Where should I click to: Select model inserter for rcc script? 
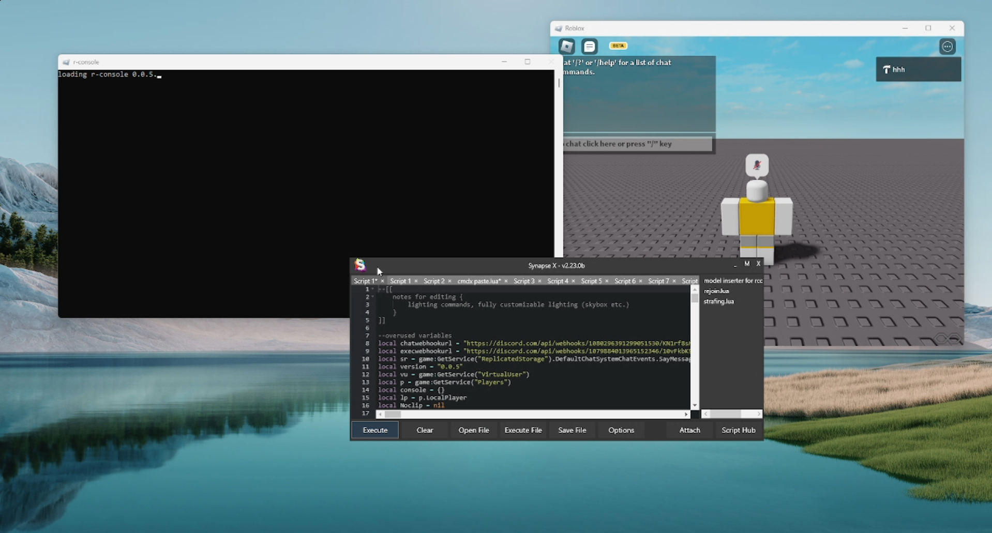point(733,281)
